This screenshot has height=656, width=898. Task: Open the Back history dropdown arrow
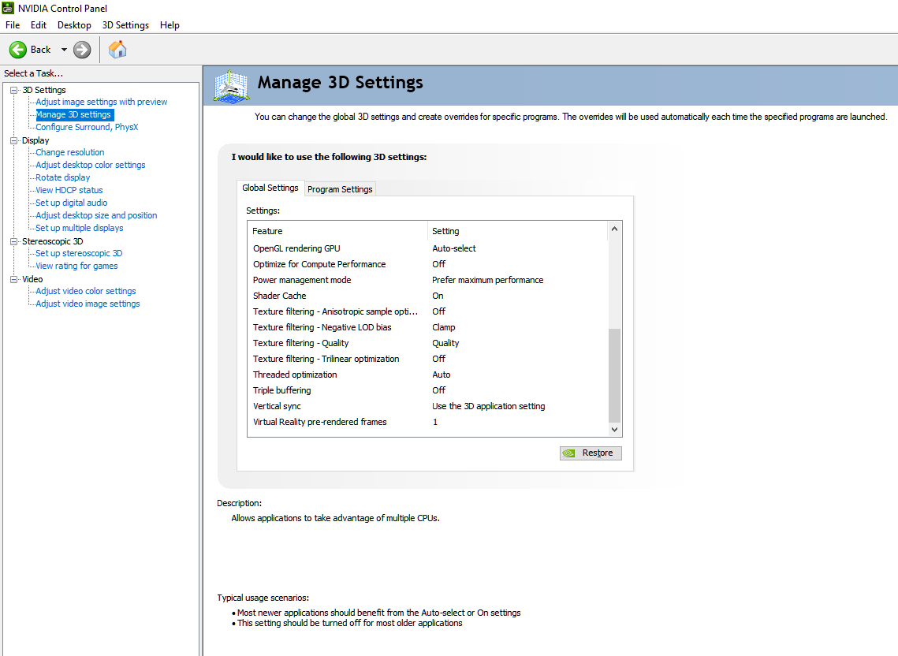pos(64,50)
